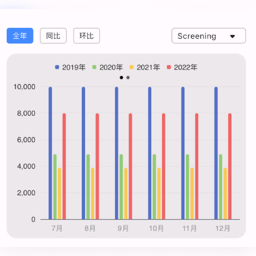The width and height of the screenshot is (256, 256).
Task: Collapse the Screening selector menu
Action: click(x=208, y=36)
